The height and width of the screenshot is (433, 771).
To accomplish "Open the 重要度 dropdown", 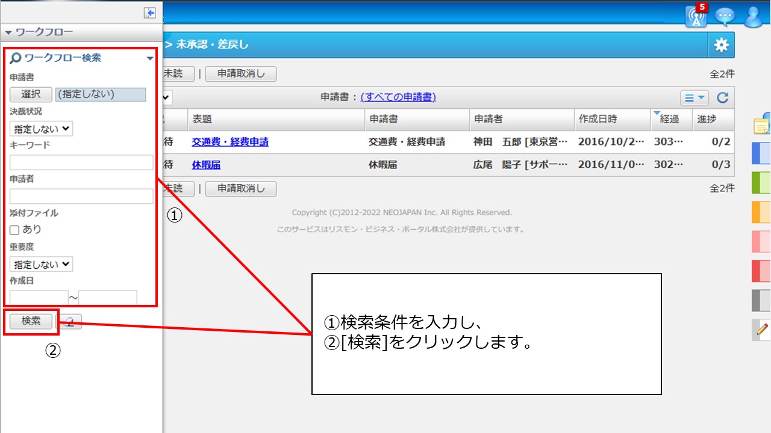I will tap(40, 263).
